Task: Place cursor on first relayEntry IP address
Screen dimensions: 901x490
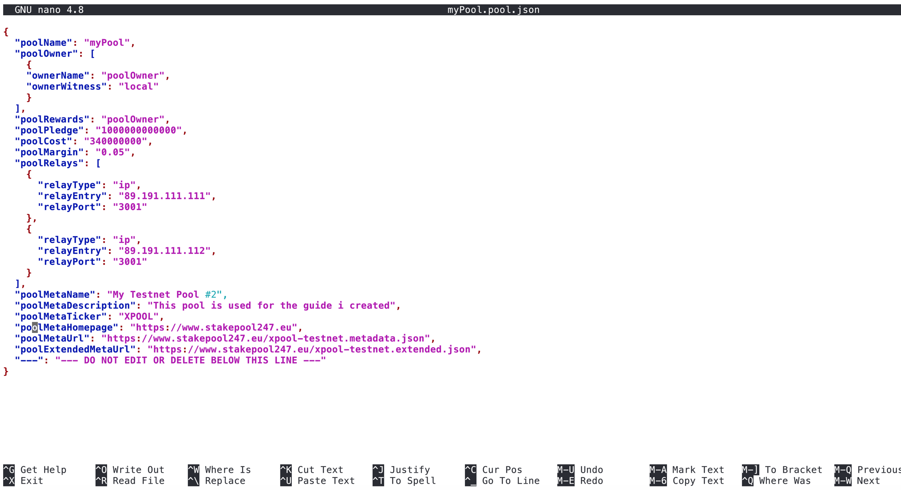Action: pos(165,196)
